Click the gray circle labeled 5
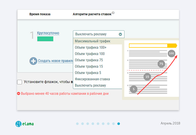This screenshot has height=135, width=196. coord(133,89)
